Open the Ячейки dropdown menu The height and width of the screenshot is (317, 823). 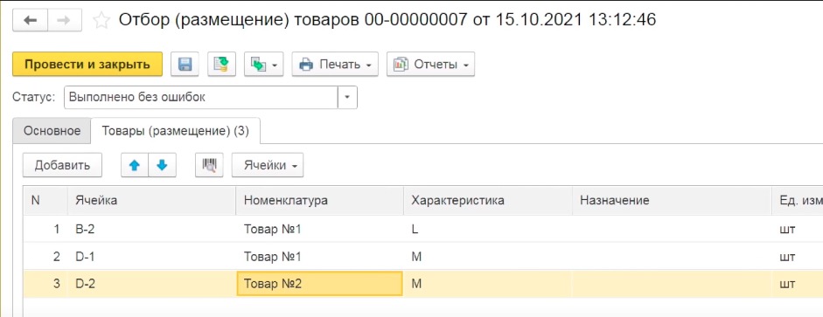(x=267, y=165)
